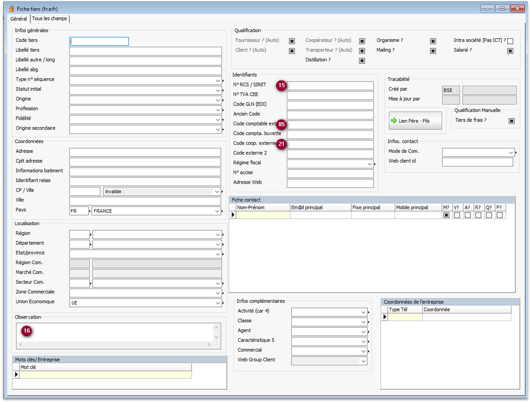Image resolution: width=531 pixels, height=403 pixels.
Task: Click the lock icon in the title bar
Action: pos(12,9)
